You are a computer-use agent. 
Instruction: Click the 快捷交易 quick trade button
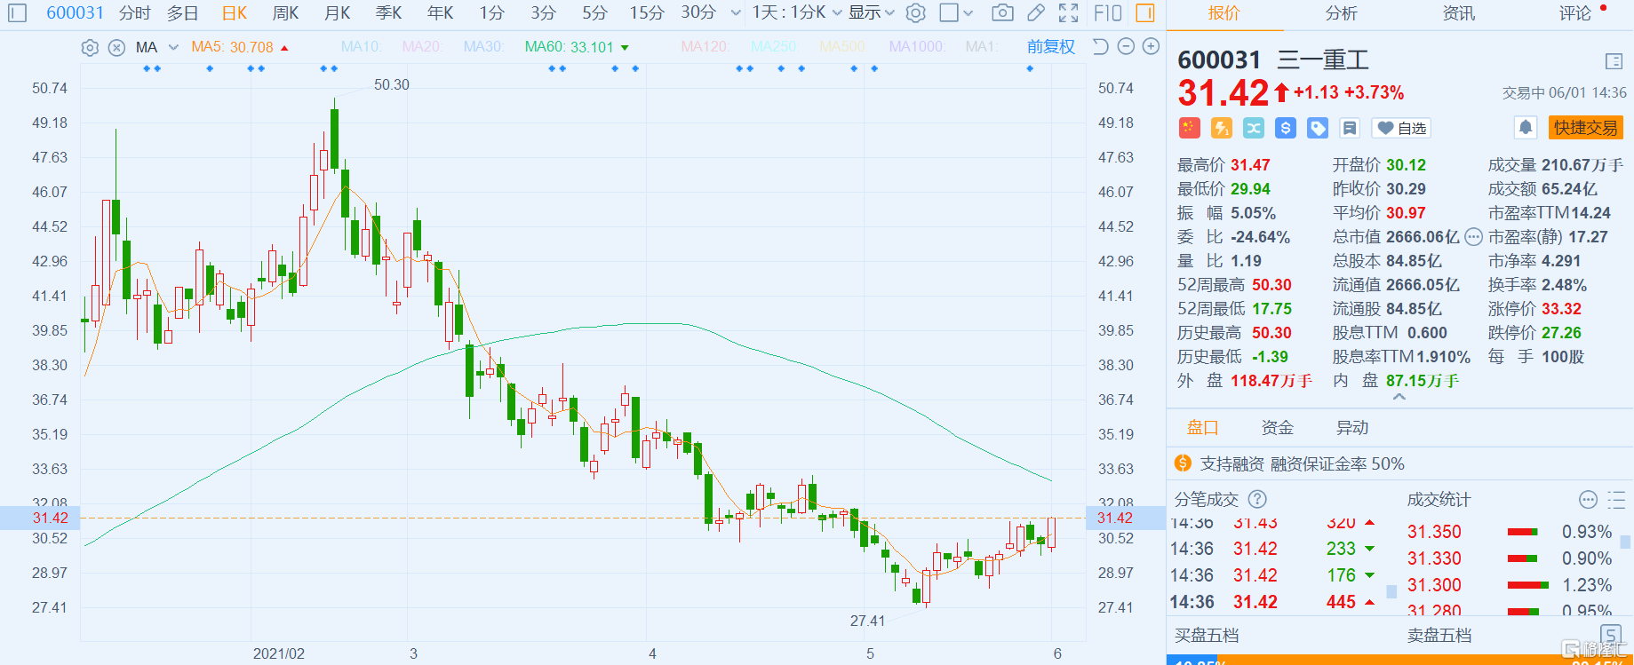tap(1586, 128)
